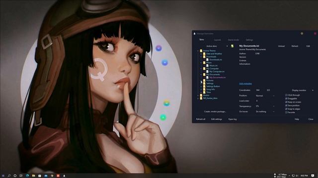
Task: Click Create .rmskin package button
Action: tap(215, 112)
